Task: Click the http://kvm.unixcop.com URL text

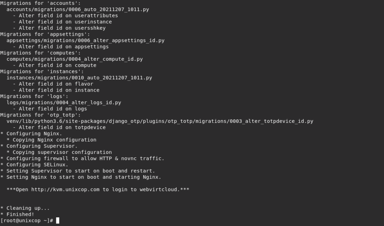Action: (x=65, y=190)
